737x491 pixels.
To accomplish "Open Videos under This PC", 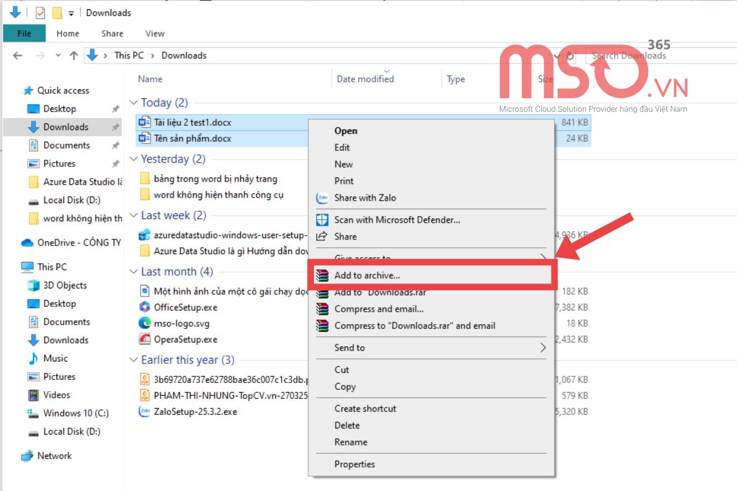I will [x=57, y=395].
